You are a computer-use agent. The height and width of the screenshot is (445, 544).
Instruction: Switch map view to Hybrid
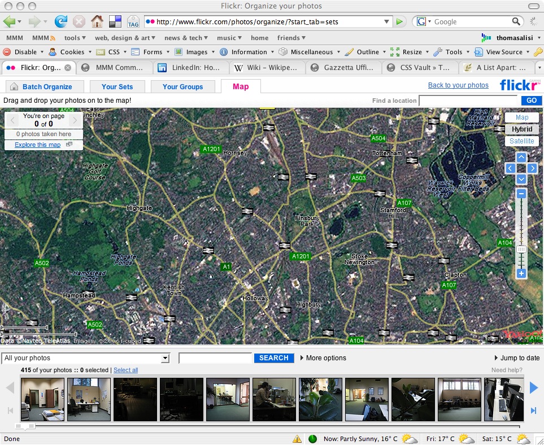[x=521, y=129]
